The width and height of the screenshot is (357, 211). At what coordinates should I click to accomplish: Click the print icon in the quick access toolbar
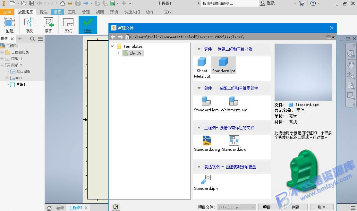click(x=78, y=3)
